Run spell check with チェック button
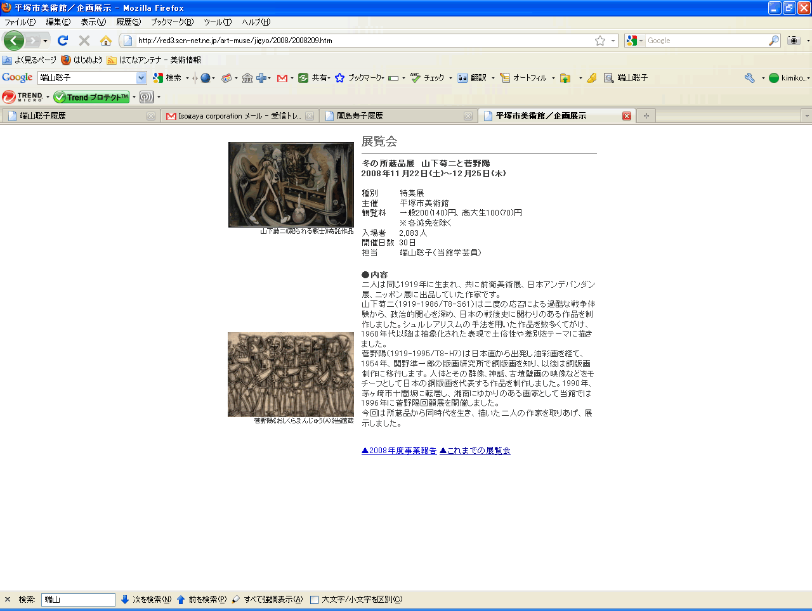 427,78
